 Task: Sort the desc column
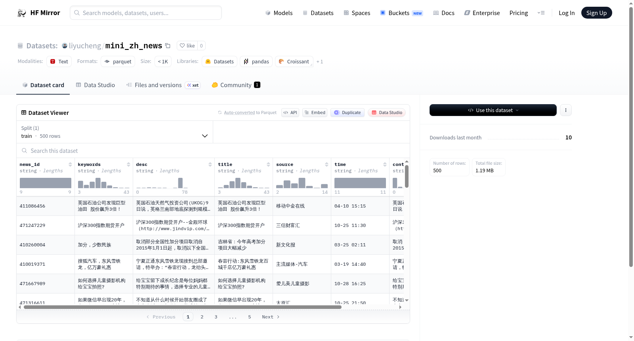pyautogui.click(x=210, y=164)
